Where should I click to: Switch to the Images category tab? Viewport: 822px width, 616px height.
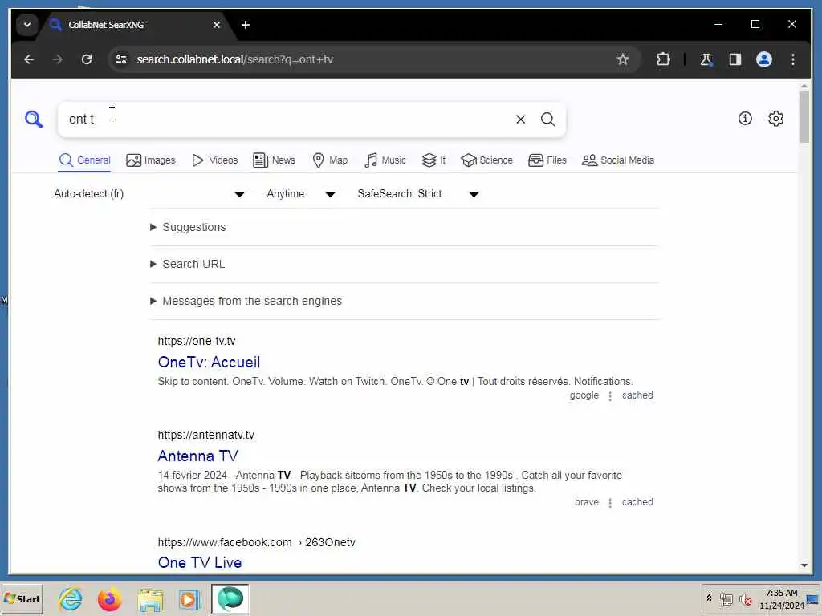coord(151,160)
